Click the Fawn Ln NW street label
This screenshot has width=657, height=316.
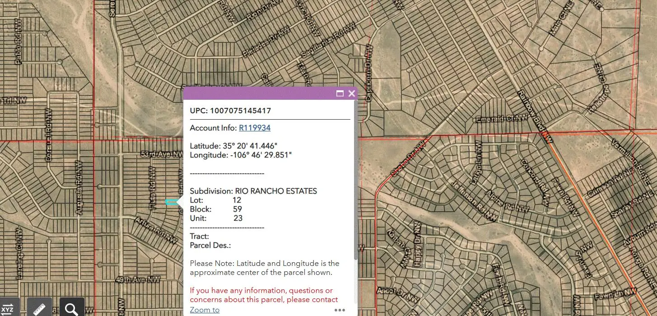[615, 293]
